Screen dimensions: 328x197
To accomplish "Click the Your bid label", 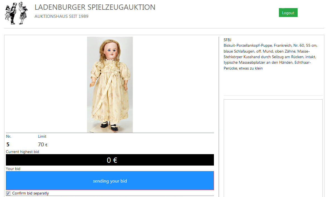I will tap(13, 169).
